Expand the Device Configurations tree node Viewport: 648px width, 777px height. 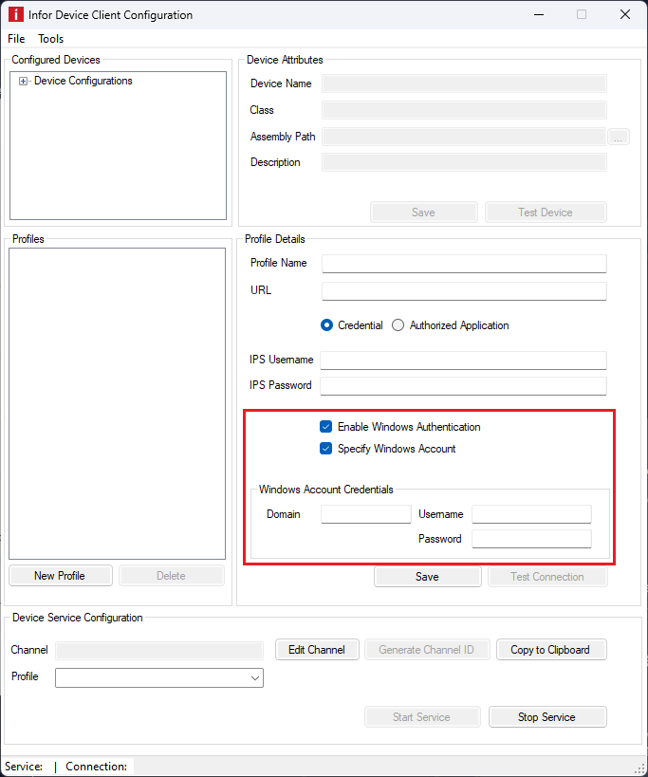24,82
